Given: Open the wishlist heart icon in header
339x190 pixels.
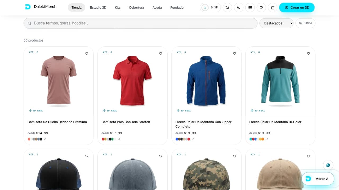Looking at the screenshot, I should click(x=261, y=8).
